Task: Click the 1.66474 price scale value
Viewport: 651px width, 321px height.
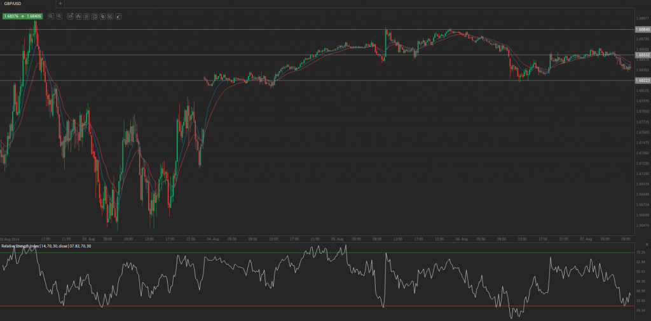Action: tap(643, 225)
